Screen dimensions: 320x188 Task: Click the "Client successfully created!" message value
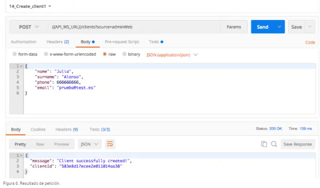[93, 161]
